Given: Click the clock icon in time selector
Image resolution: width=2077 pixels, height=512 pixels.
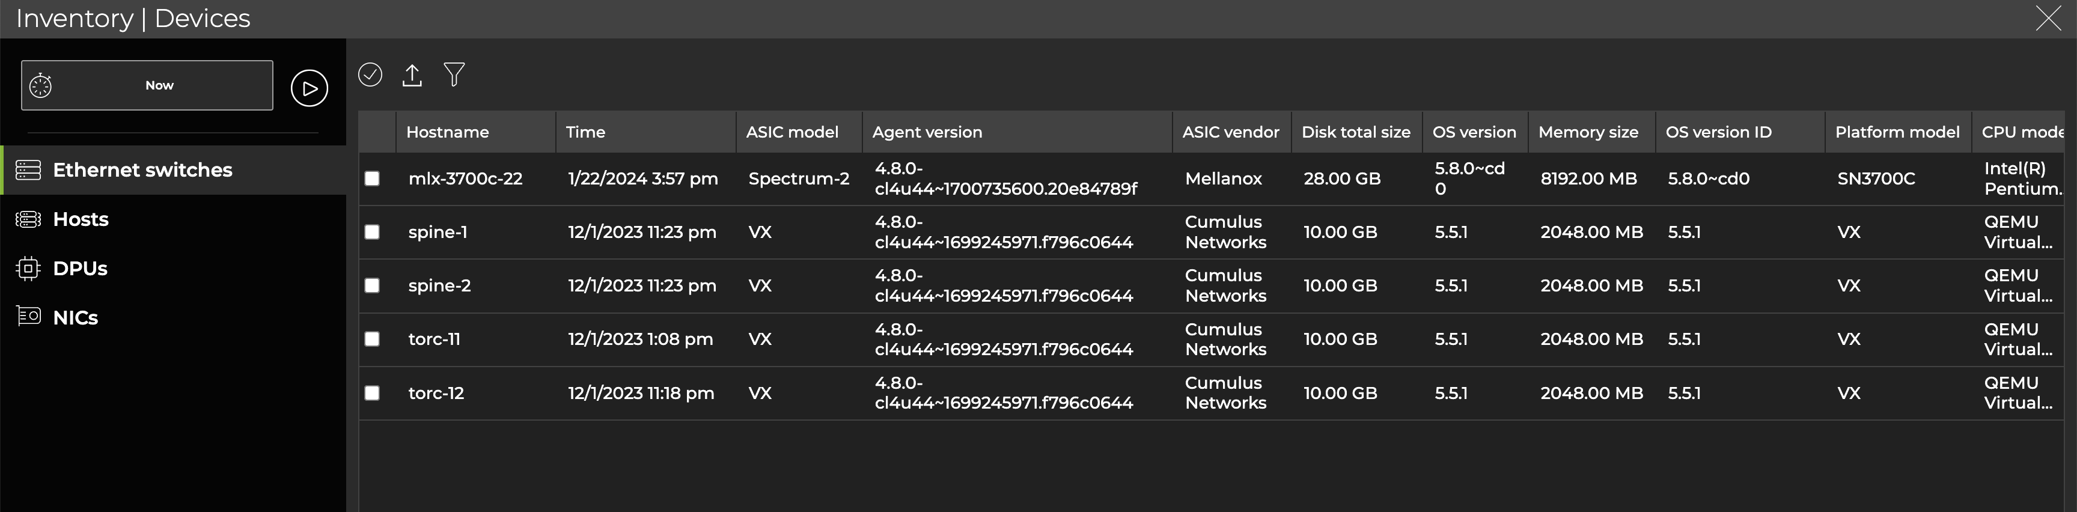Looking at the screenshot, I should 42,85.
